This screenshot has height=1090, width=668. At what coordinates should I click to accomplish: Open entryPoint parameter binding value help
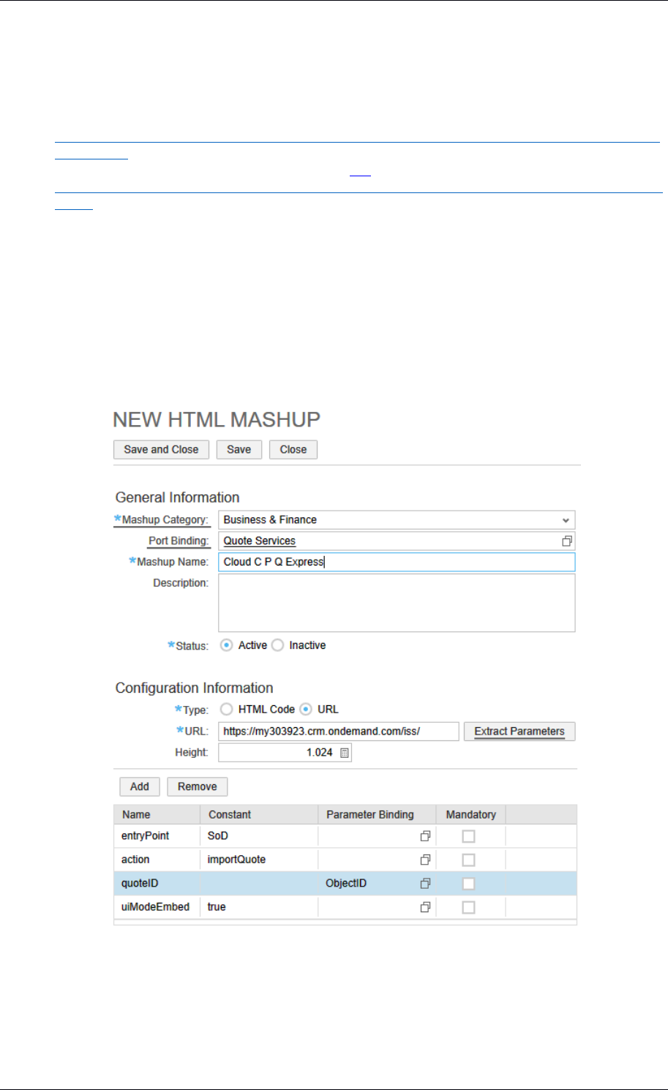point(425,836)
